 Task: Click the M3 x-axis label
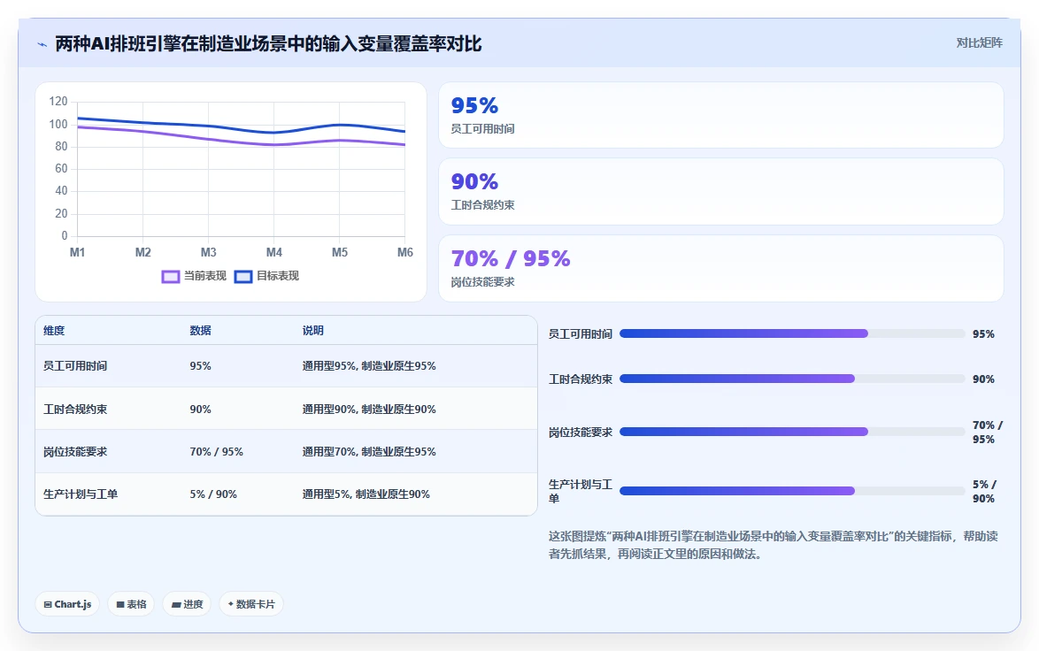click(x=209, y=252)
